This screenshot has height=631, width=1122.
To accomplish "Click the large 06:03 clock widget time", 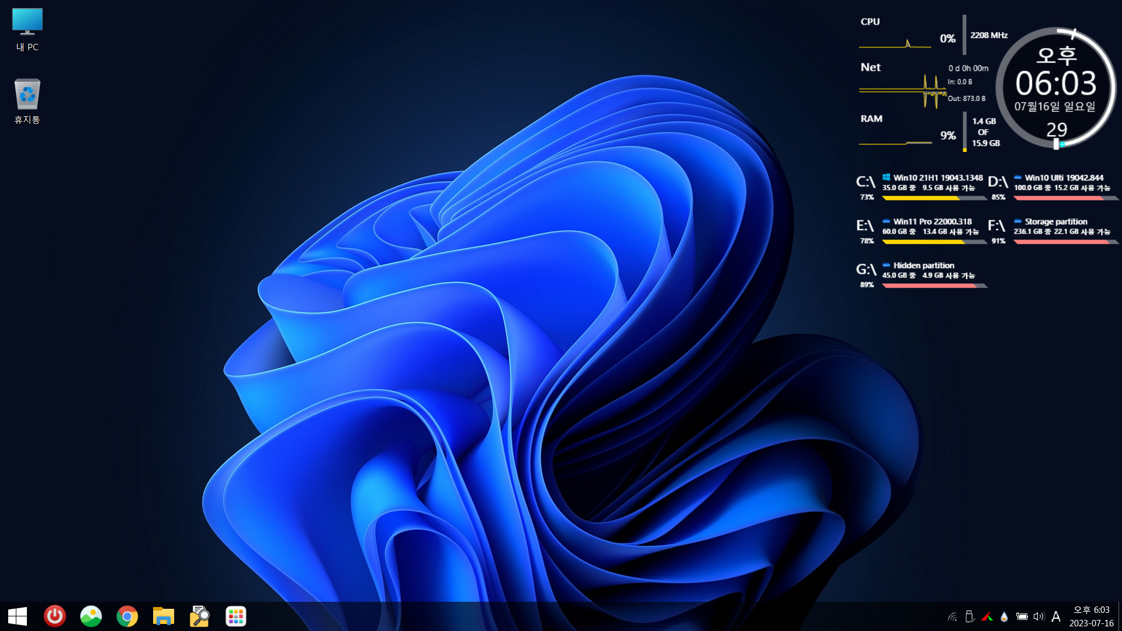I will point(1056,84).
